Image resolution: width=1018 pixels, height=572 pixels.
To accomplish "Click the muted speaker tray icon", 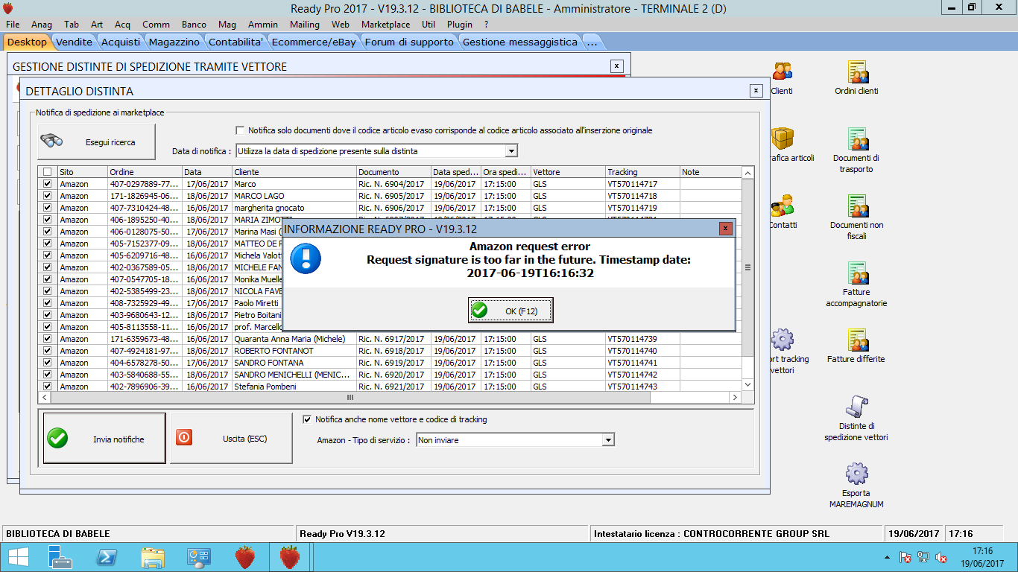I will (941, 557).
